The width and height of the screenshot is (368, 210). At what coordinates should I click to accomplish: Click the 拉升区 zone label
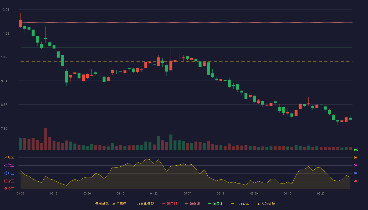coord(9,173)
